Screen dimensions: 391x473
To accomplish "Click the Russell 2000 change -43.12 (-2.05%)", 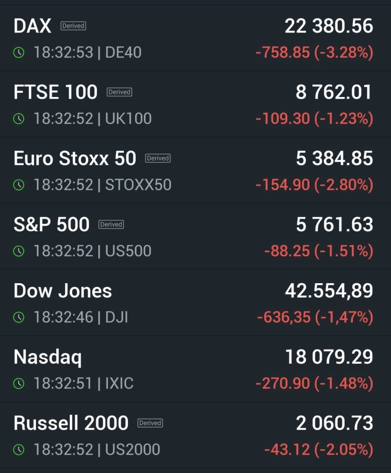I will (318, 449).
